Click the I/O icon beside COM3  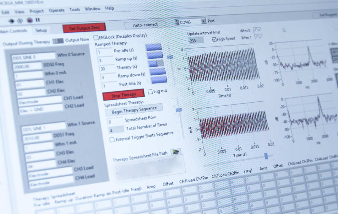(178, 22)
